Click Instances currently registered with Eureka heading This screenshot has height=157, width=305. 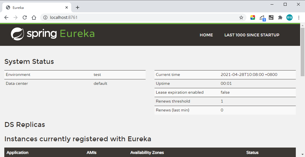click(x=78, y=139)
